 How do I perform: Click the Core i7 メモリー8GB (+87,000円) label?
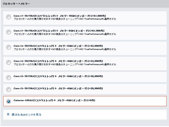[x=59, y=31]
